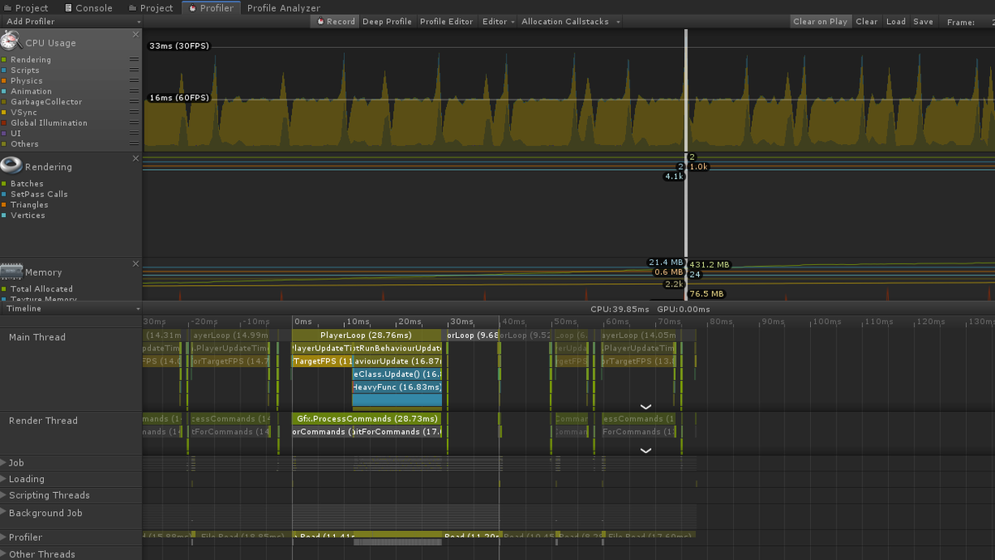Close the Memory profiler module
The width and height of the screenshot is (995, 560).
pyautogui.click(x=136, y=263)
